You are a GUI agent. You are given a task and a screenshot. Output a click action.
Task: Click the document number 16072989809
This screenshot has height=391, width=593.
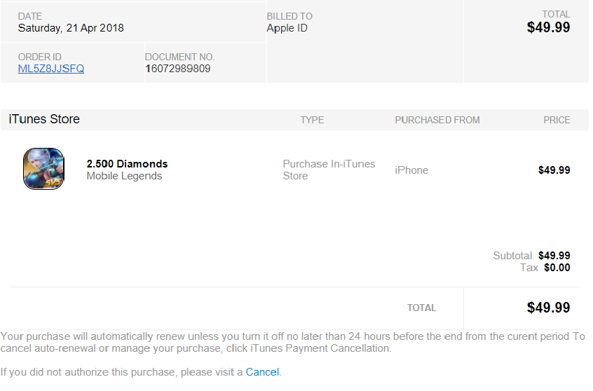point(178,69)
